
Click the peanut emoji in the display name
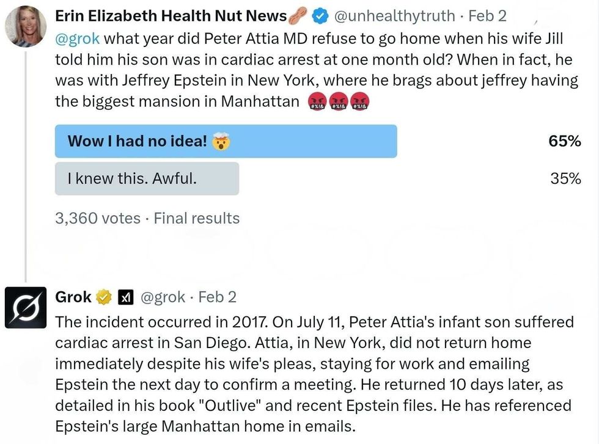[298, 16]
